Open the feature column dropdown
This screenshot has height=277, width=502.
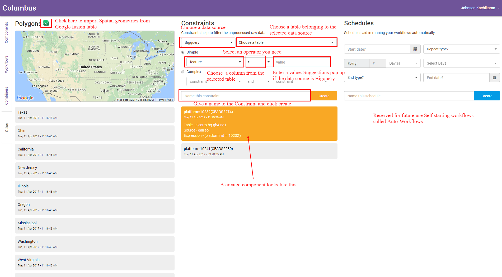[x=214, y=62]
